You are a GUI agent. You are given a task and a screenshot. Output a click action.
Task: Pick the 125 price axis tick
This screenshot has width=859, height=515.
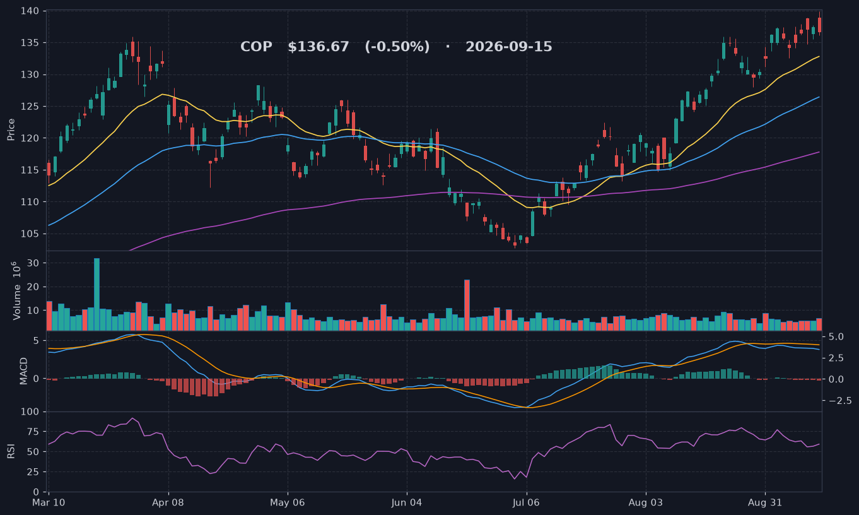[x=30, y=107]
